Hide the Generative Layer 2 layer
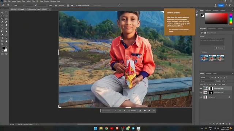The width and height of the screenshot is (234, 131). click(201, 88)
